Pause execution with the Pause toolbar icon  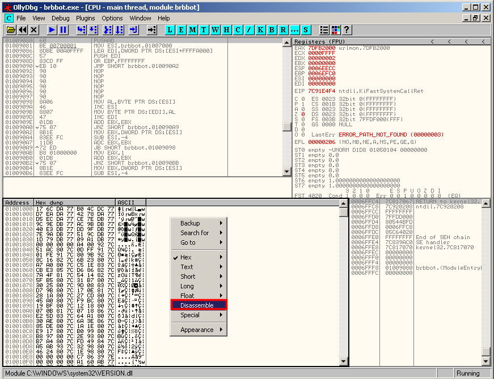(x=63, y=29)
